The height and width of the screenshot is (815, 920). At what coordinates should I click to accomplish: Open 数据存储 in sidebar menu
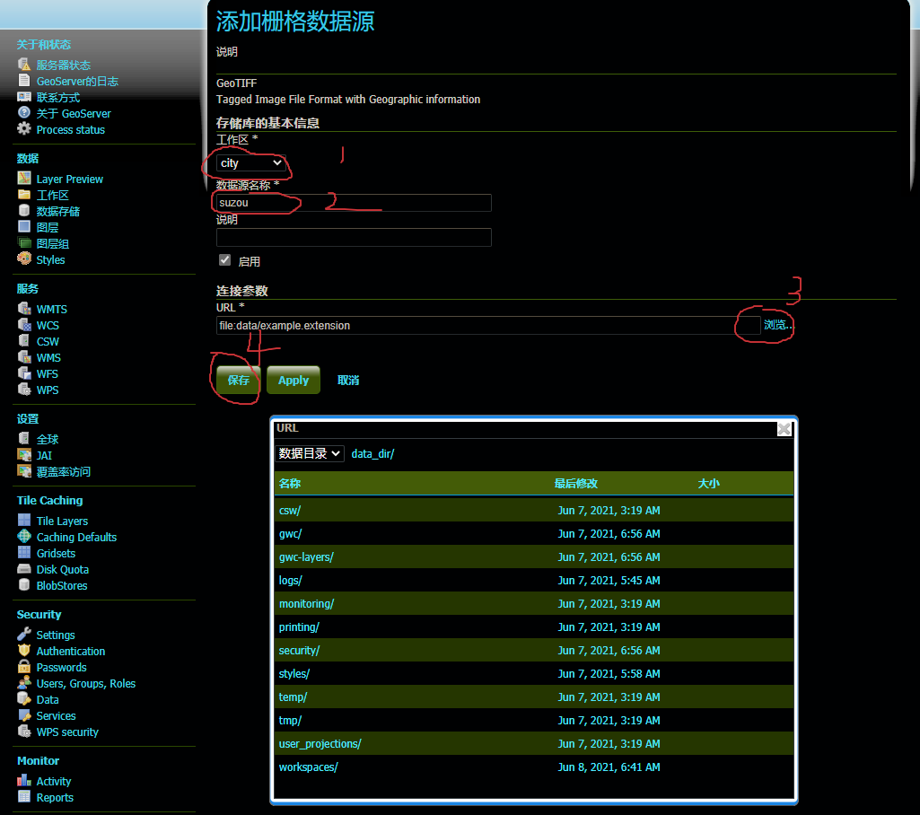(58, 211)
